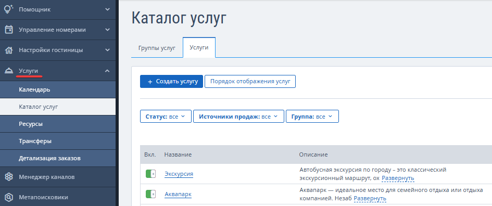This screenshot has width=492, height=206.
Task: Open the Статус filter dropdown
Action: (166, 117)
